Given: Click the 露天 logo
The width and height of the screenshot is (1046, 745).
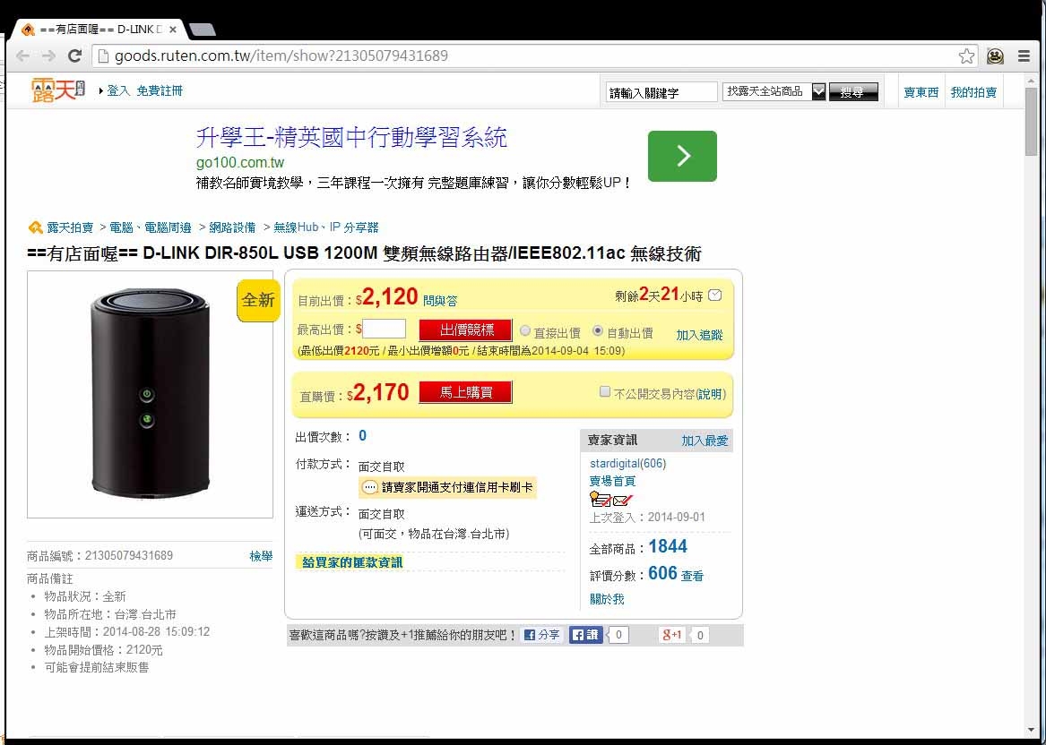Looking at the screenshot, I should pyautogui.click(x=58, y=90).
